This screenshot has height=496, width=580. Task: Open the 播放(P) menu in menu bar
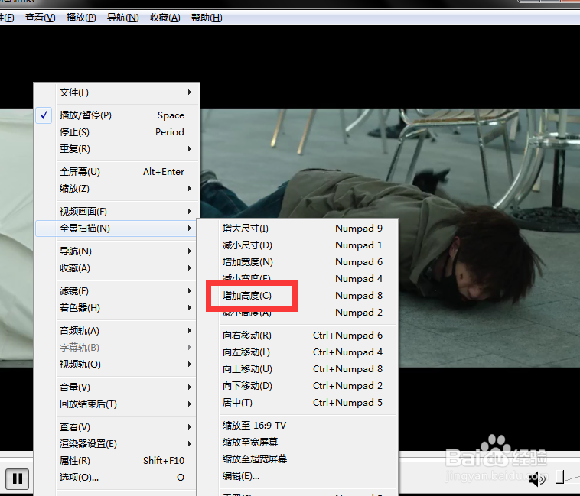(x=81, y=18)
